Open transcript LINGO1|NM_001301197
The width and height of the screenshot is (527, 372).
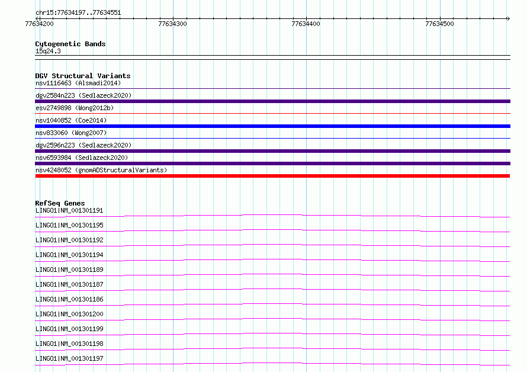[69, 358]
